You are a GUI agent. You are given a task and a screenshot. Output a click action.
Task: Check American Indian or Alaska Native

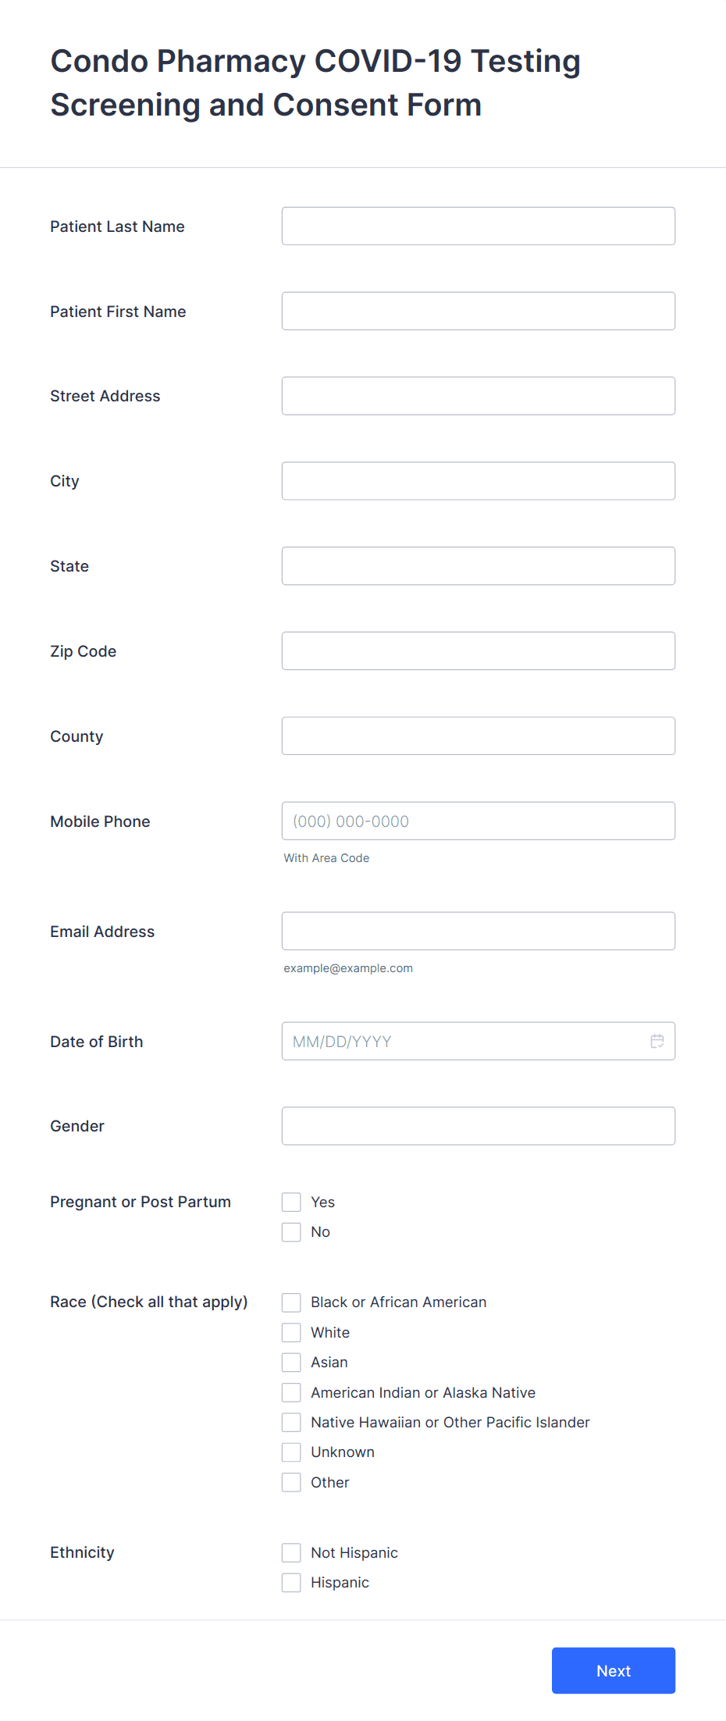pyautogui.click(x=291, y=1392)
